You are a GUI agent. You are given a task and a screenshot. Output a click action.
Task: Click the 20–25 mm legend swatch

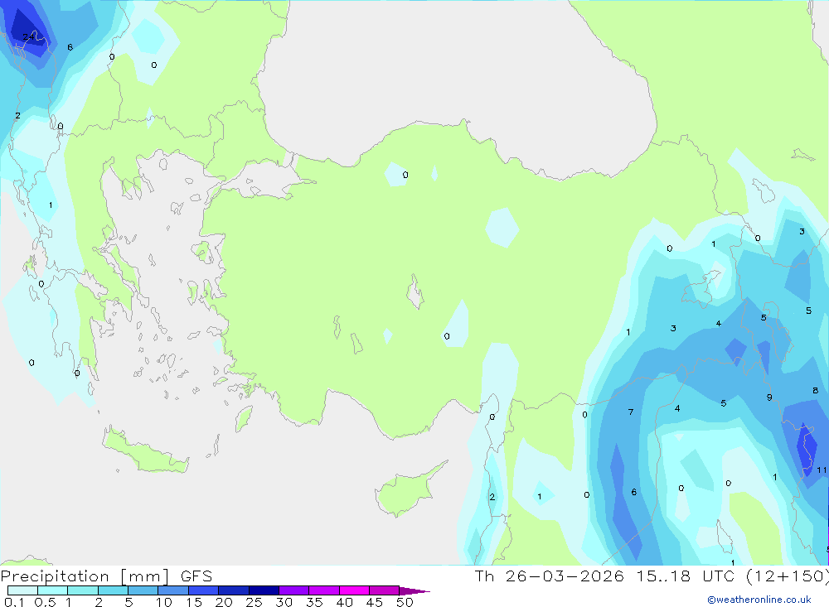pos(234,590)
